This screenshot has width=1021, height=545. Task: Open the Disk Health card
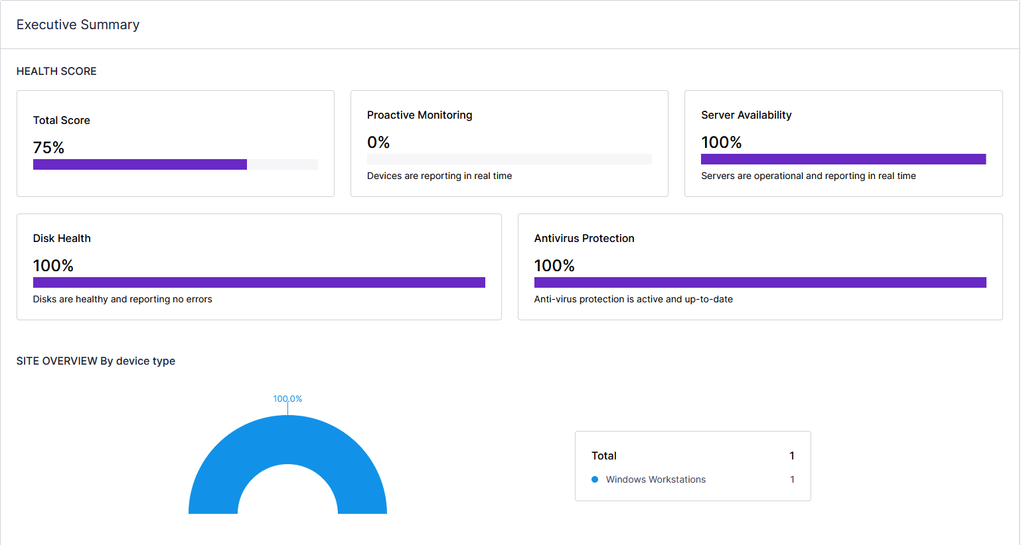[x=259, y=267]
